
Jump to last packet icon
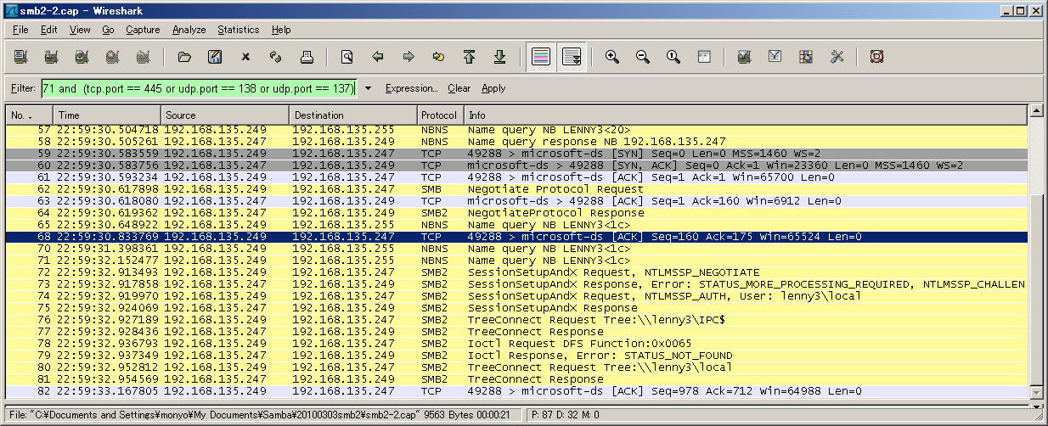tap(499, 57)
